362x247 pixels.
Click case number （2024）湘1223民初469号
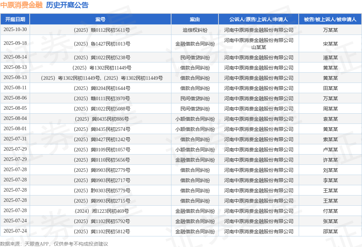[x=100, y=211]
